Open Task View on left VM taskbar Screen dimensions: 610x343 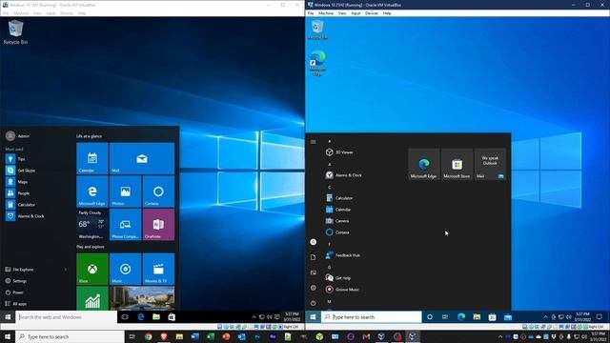point(125,317)
